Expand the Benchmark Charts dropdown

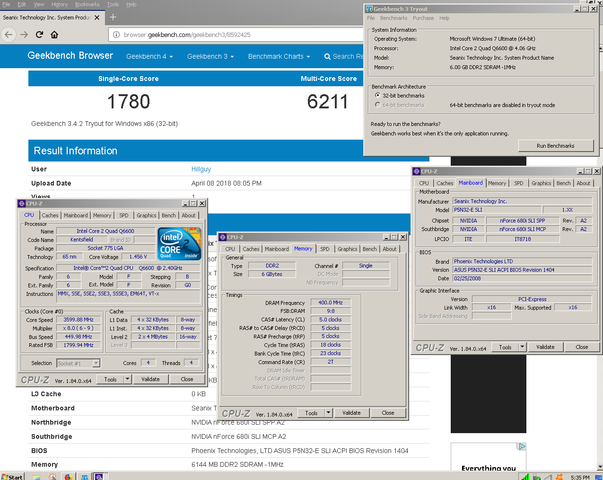pyautogui.click(x=279, y=56)
